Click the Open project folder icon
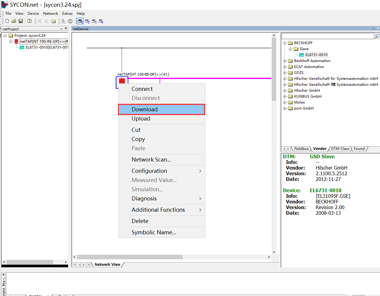This screenshot has height=296, width=380. 14,21
